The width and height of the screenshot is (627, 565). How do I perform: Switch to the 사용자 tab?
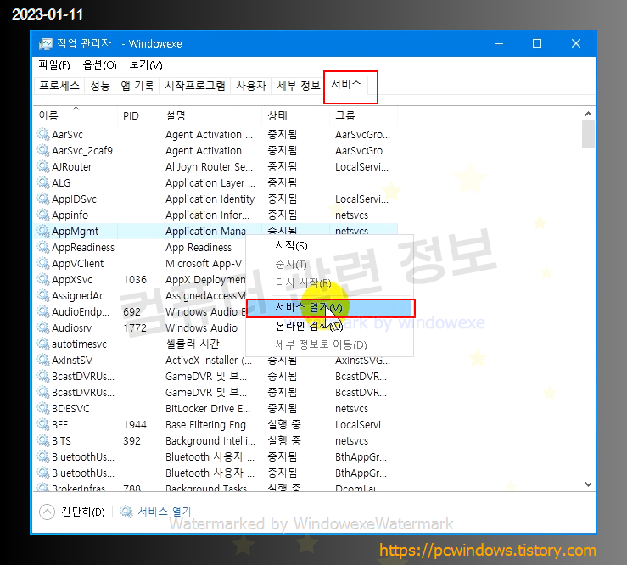[251, 86]
